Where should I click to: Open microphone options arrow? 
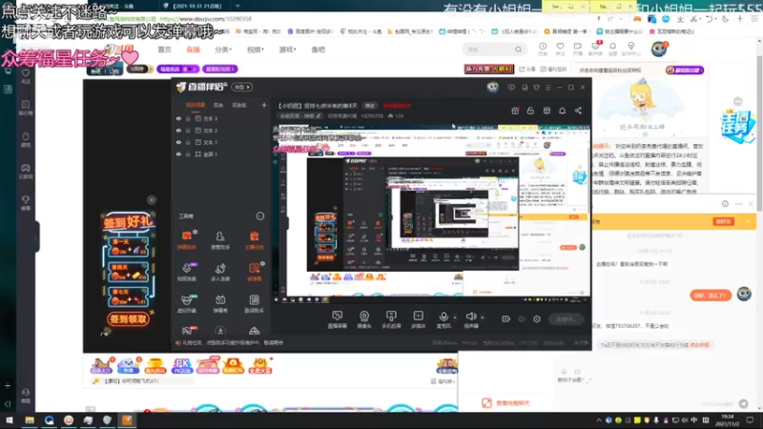tap(455, 317)
